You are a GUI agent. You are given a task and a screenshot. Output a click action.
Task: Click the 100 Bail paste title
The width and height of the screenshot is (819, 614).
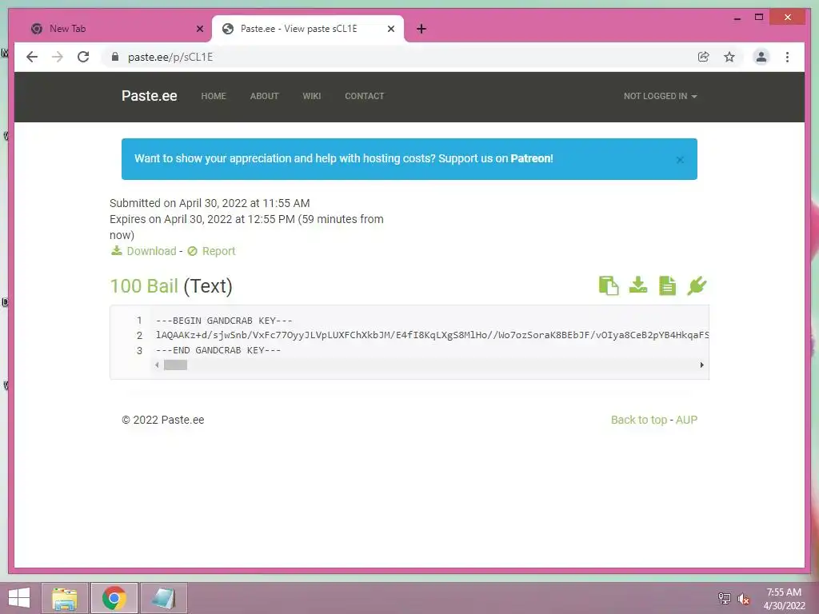(x=144, y=286)
